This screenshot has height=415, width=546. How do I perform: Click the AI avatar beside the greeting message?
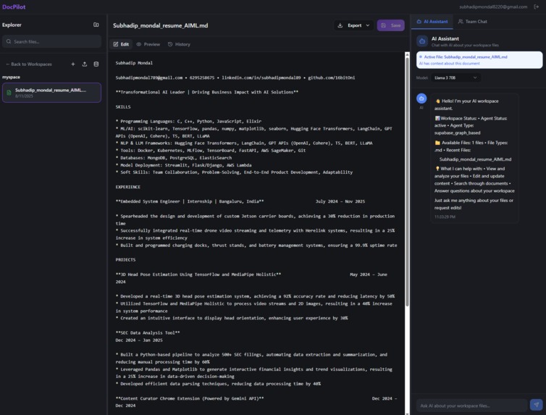pyautogui.click(x=421, y=98)
